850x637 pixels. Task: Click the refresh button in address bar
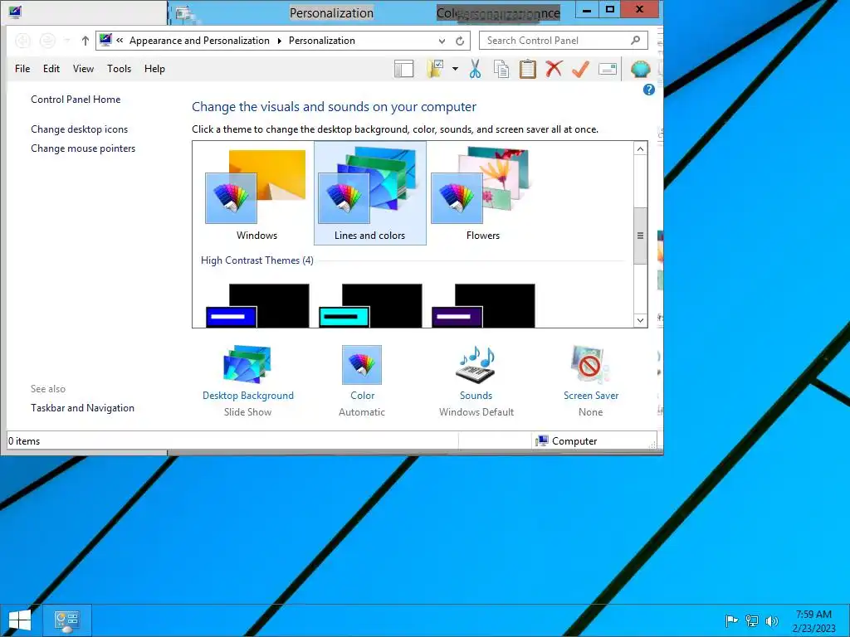point(460,41)
